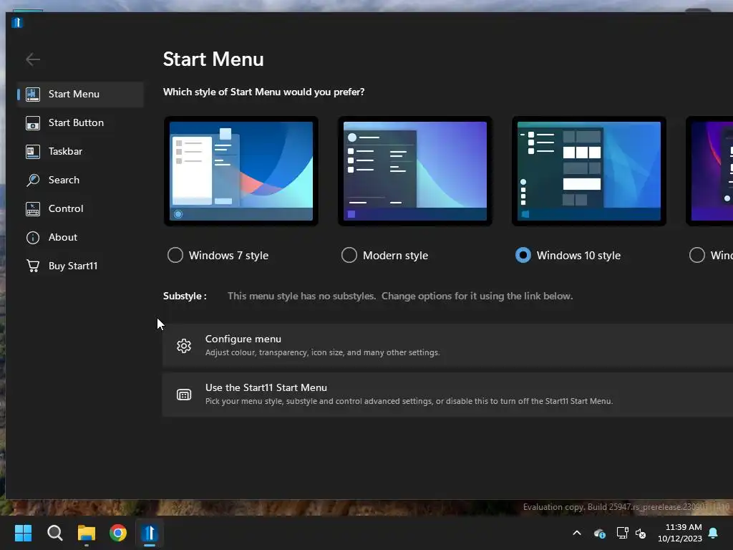The image size is (733, 550).
Task: Click the muted volume tray icon
Action: 641,533
